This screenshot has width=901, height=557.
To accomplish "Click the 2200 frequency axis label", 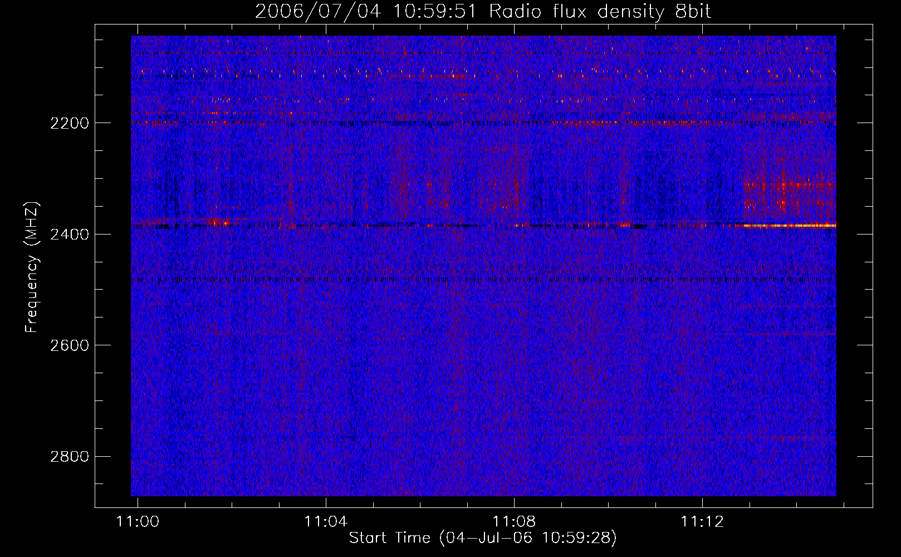I will pyautogui.click(x=70, y=123).
